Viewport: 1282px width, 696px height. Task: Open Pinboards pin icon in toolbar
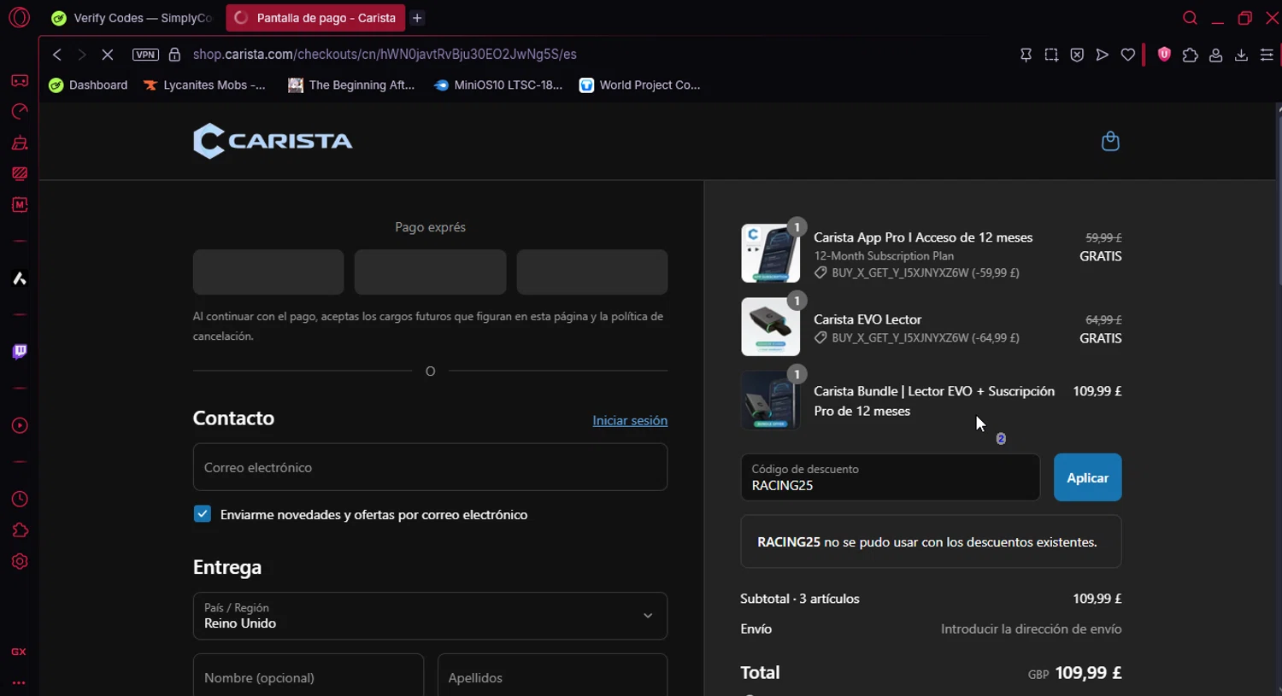tap(1026, 55)
